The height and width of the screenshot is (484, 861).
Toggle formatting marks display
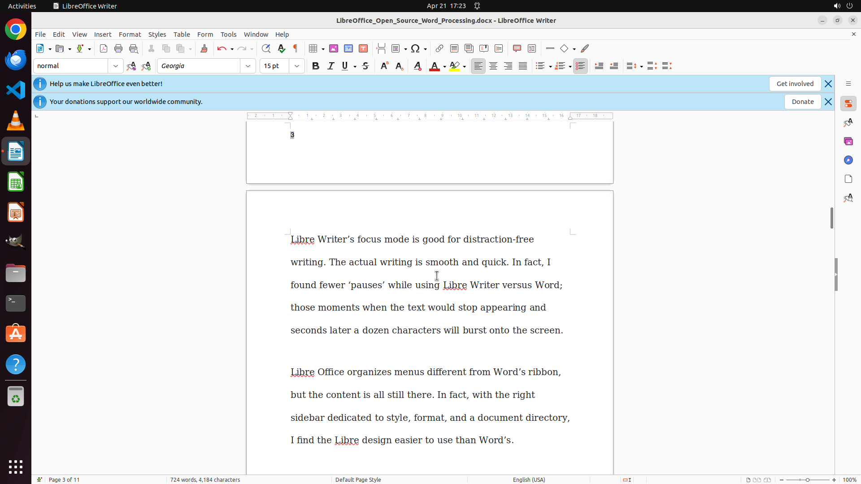(x=296, y=48)
